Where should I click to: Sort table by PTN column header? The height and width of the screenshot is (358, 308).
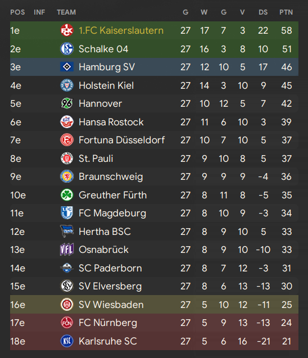[286, 12]
